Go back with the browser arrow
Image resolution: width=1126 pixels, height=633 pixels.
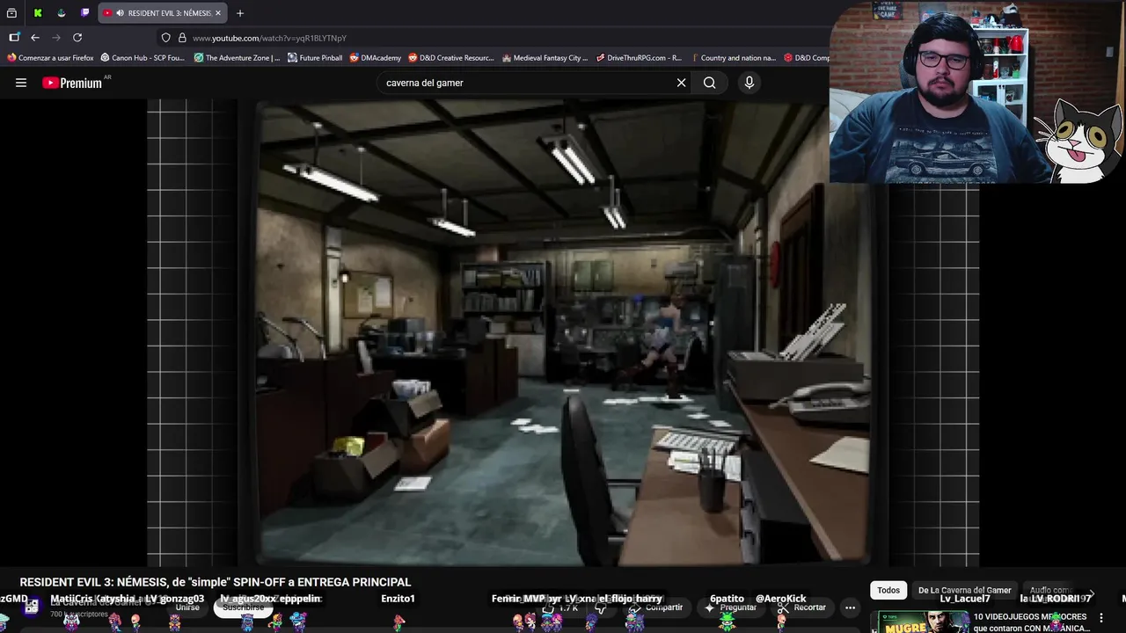click(x=35, y=38)
